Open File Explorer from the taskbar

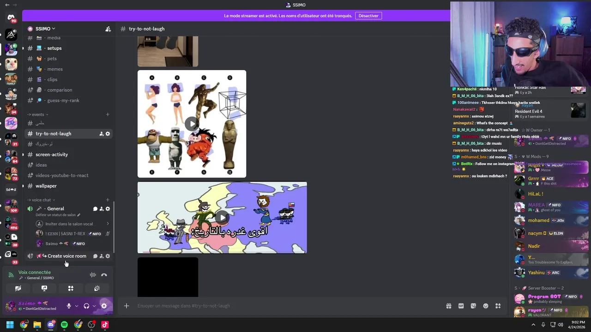(37, 325)
